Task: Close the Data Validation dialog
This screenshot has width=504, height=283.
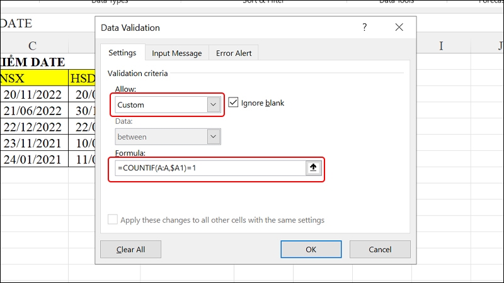Action: click(399, 27)
